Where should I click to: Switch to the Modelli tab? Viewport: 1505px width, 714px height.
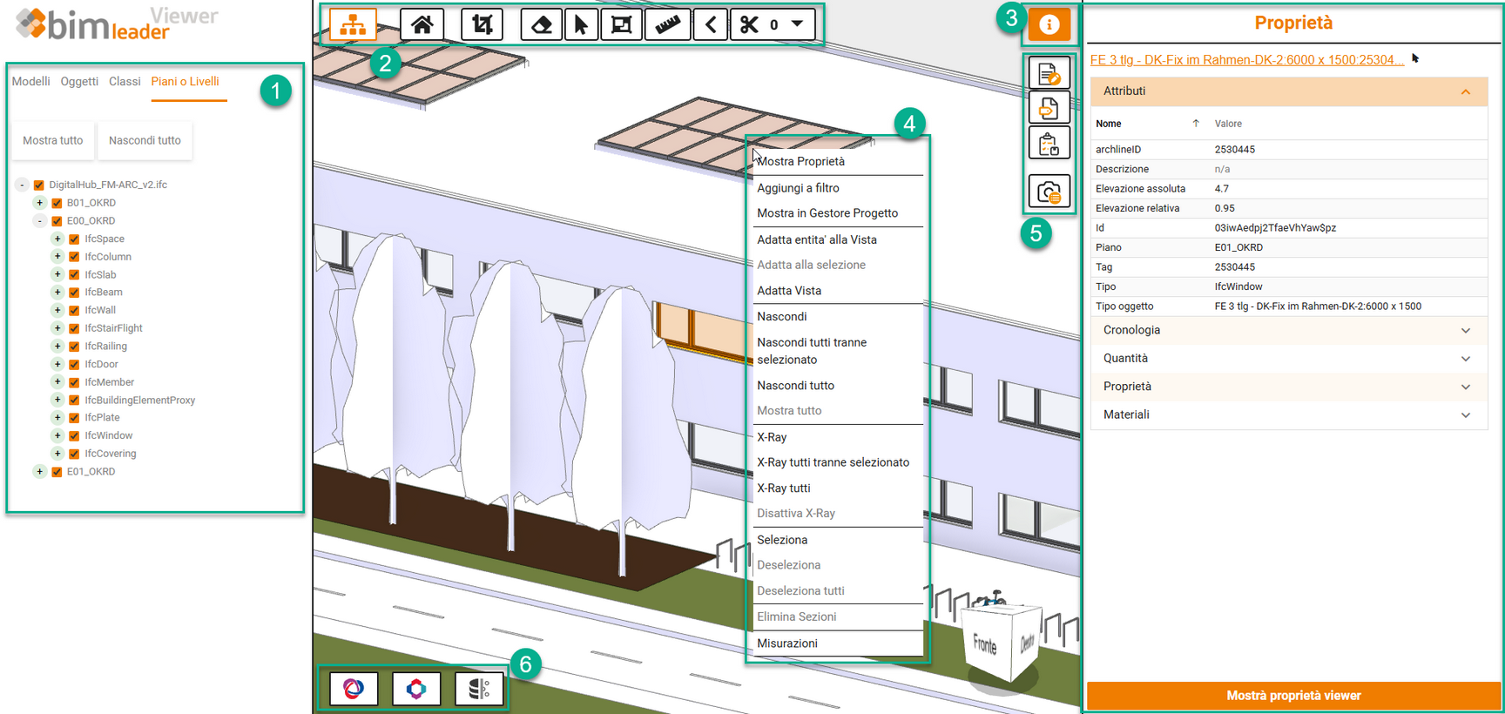tap(31, 81)
